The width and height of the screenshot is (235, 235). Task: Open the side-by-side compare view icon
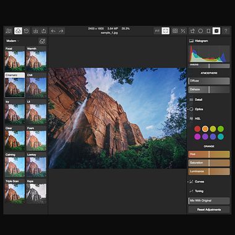pos(175,31)
